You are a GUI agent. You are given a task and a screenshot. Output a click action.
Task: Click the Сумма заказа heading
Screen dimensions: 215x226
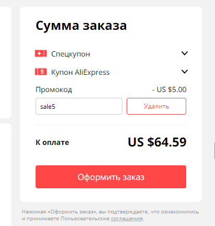[x=81, y=26]
